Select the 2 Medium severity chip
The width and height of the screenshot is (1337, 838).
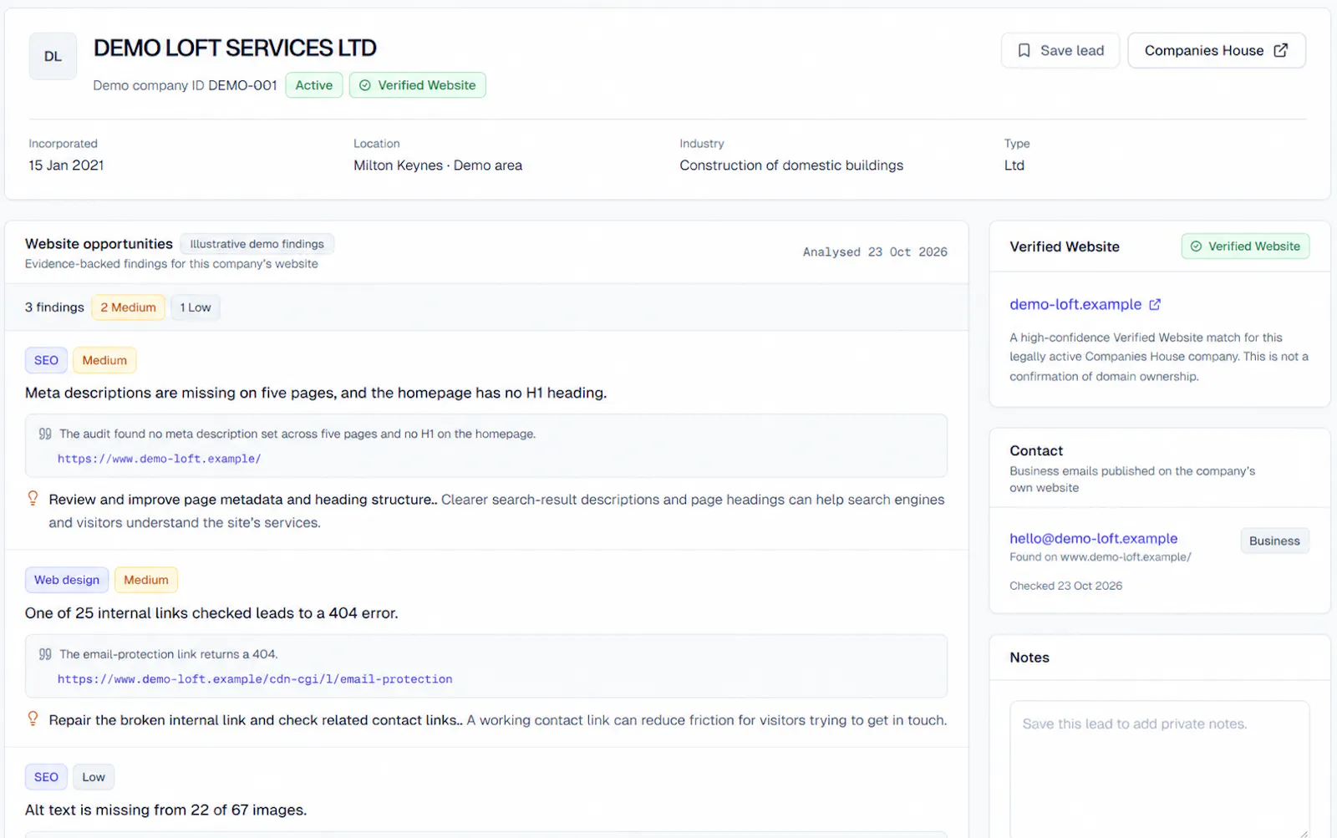(x=128, y=307)
